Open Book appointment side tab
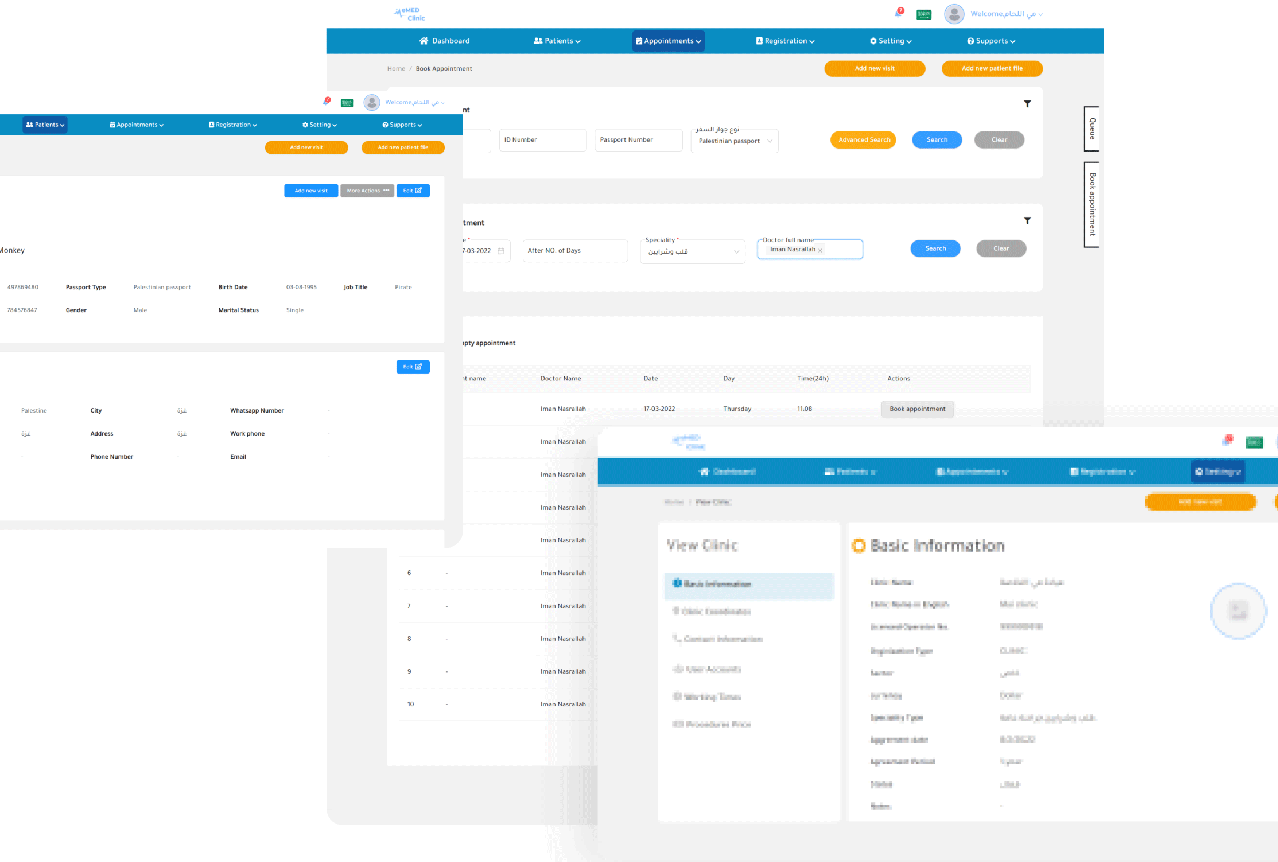 coord(1091,204)
